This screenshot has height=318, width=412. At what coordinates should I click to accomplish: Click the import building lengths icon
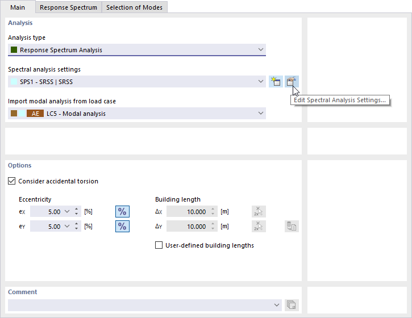tap(292, 227)
